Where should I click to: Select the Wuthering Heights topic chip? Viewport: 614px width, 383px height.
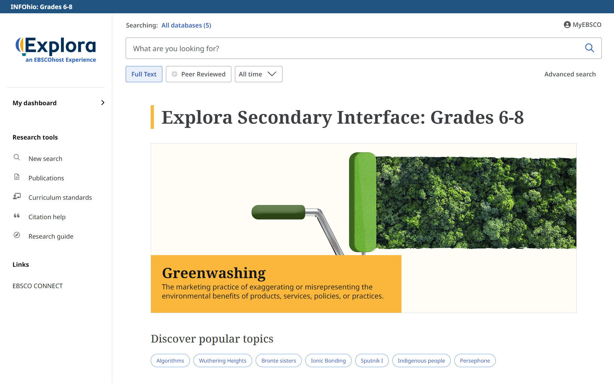223,360
